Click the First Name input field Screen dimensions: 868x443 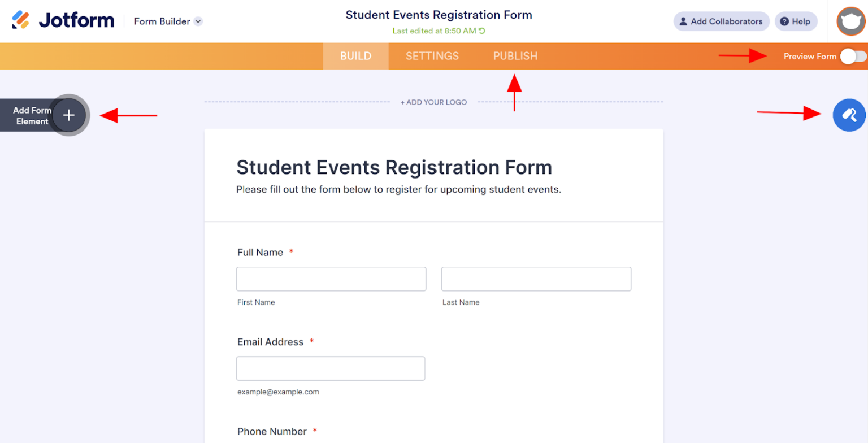(x=331, y=279)
